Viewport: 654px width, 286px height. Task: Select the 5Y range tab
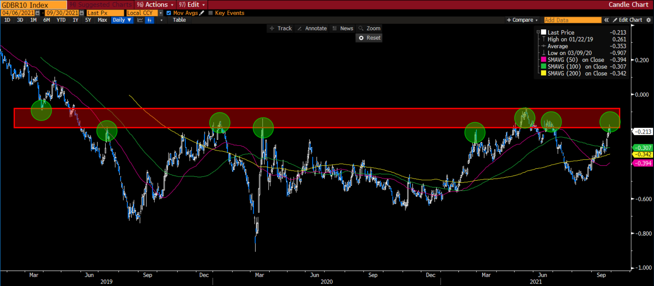88,20
